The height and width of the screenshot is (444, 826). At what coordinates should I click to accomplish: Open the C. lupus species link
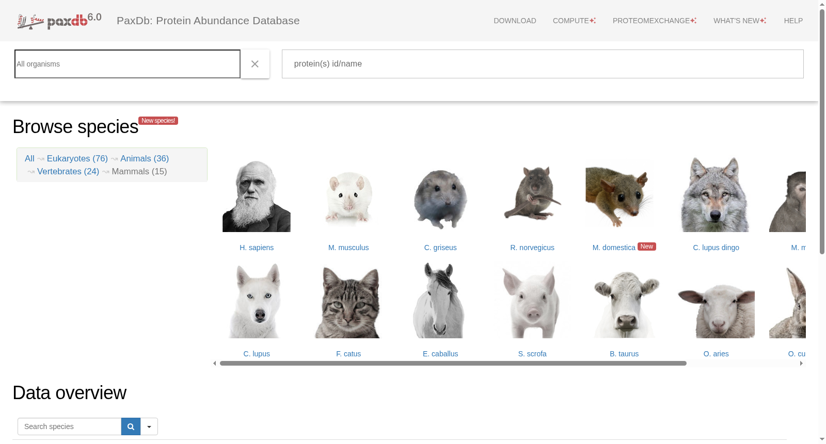pos(257,354)
